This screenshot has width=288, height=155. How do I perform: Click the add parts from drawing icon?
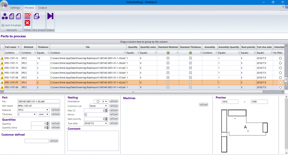pyautogui.click(x=11, y=16)
